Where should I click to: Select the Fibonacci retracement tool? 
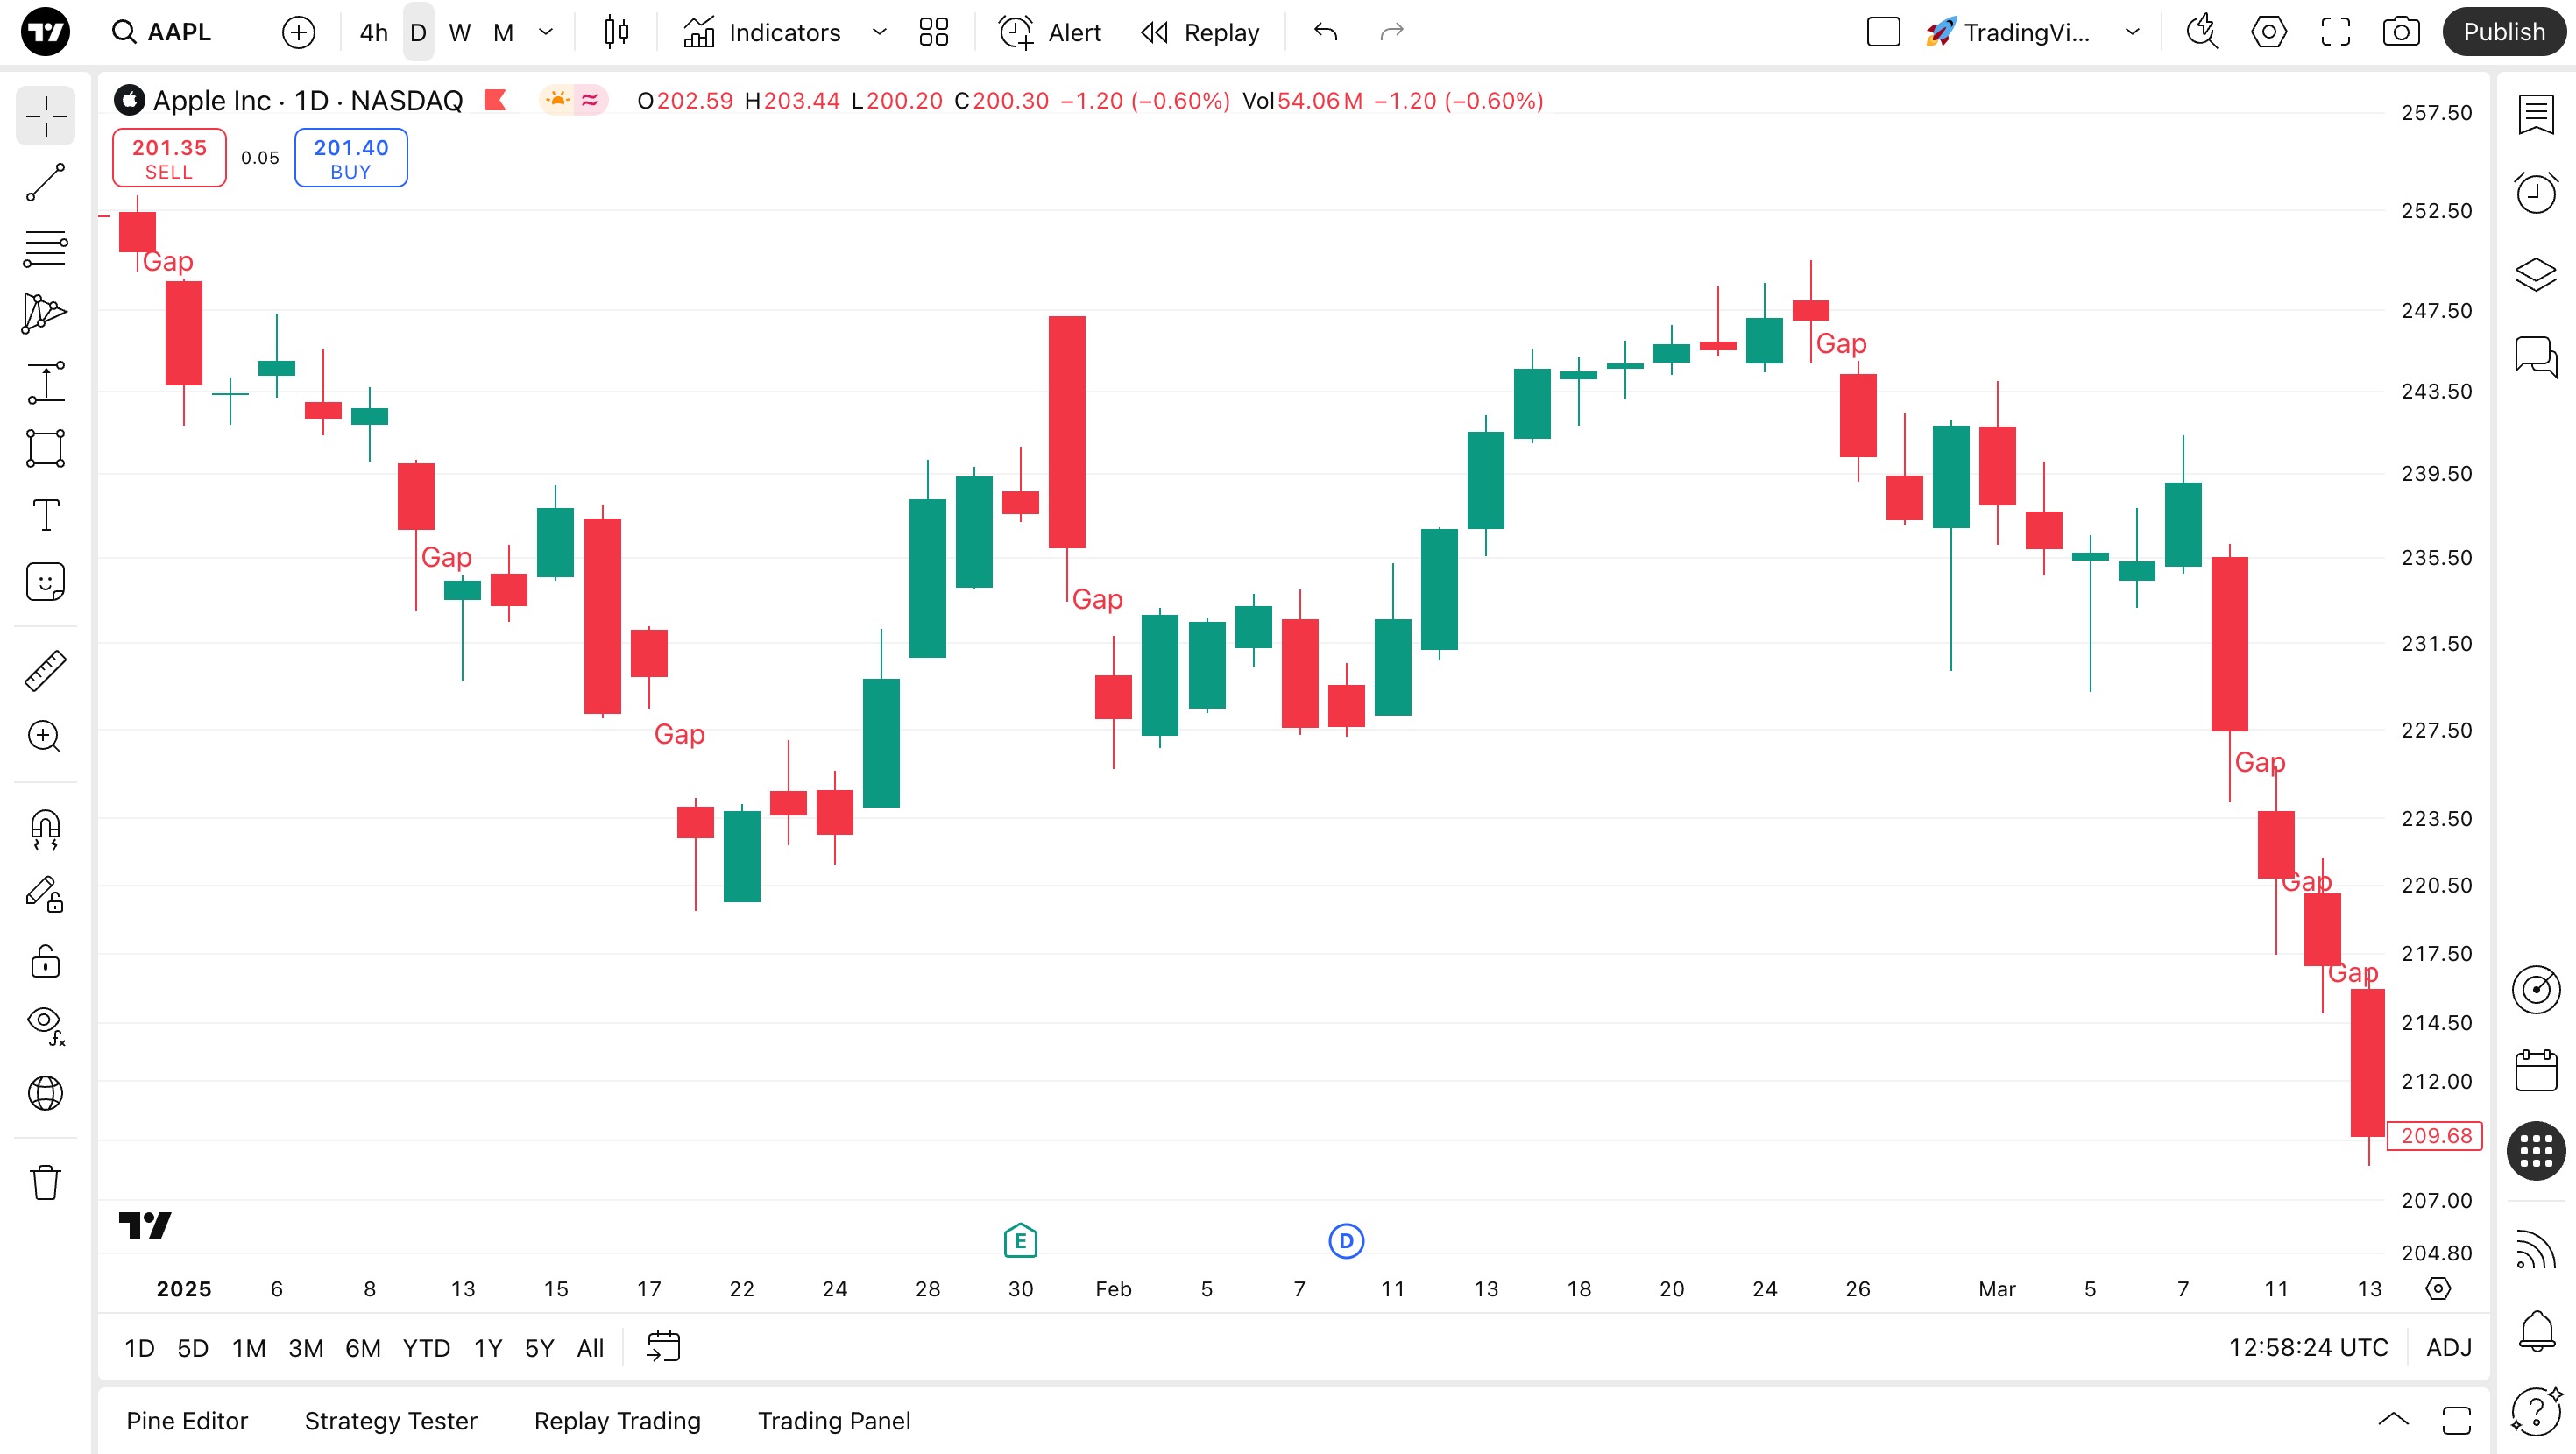[x=45, y=248]
